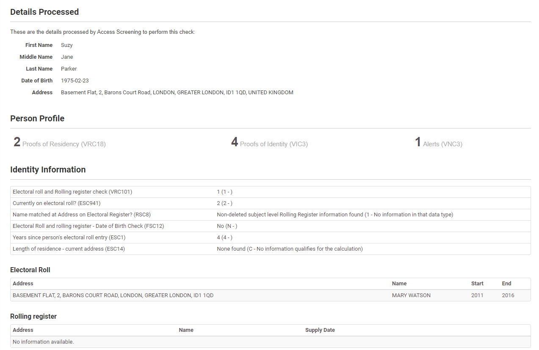The width and height of the screenshot is (539, 350).
Task: Click the Date of Birth value 1975-02-23
Action: tap(75, 81)
